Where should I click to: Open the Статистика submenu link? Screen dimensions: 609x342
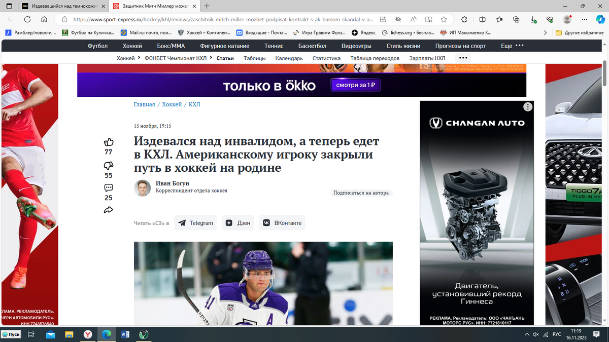[326, 58]
